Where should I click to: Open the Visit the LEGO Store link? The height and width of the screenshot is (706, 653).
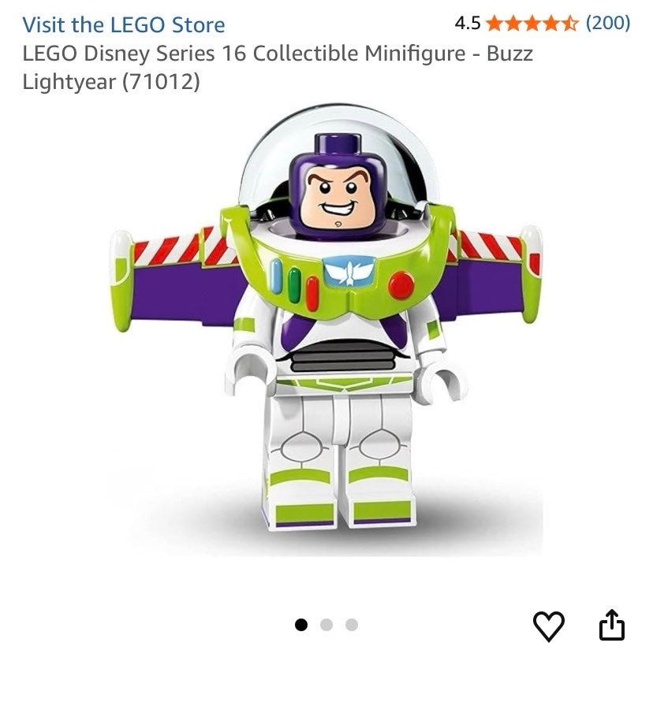click(124, 24)
